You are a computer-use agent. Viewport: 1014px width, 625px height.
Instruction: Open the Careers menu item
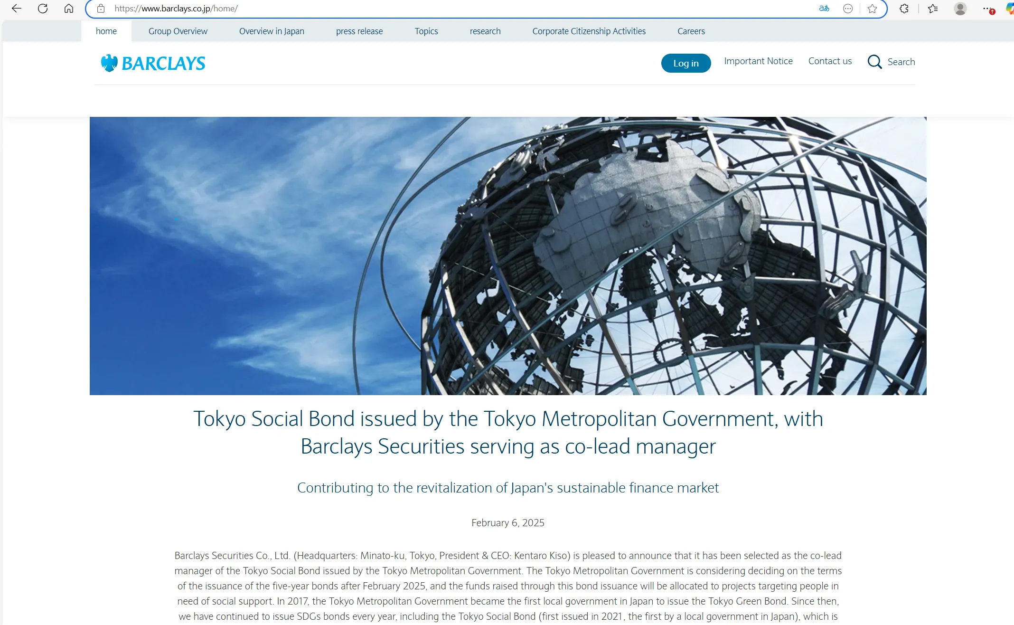691,31
